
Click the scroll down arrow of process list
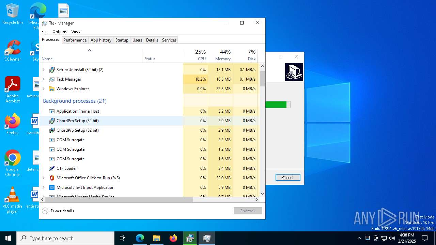(x=262, y=194)
